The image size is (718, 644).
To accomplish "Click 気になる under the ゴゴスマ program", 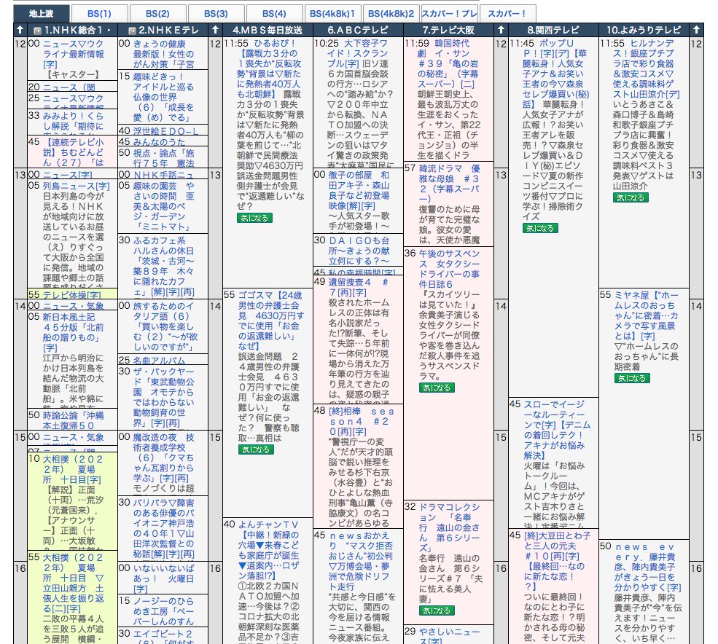I will tap(256, 450).
